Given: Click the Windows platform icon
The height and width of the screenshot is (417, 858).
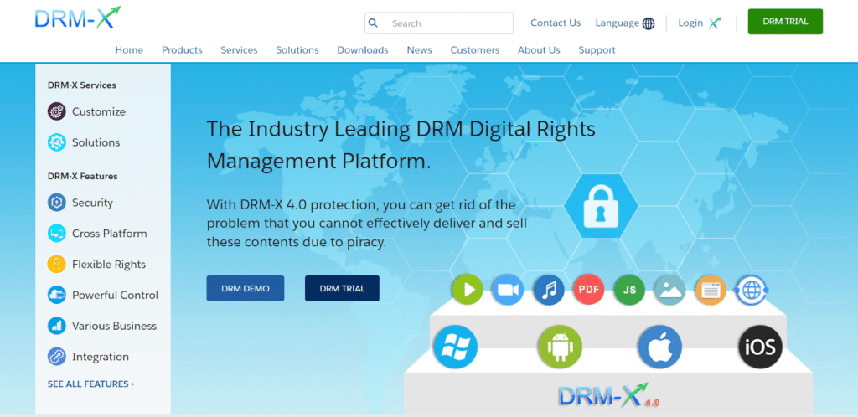Looking at the screenshot, I should 455,347.
